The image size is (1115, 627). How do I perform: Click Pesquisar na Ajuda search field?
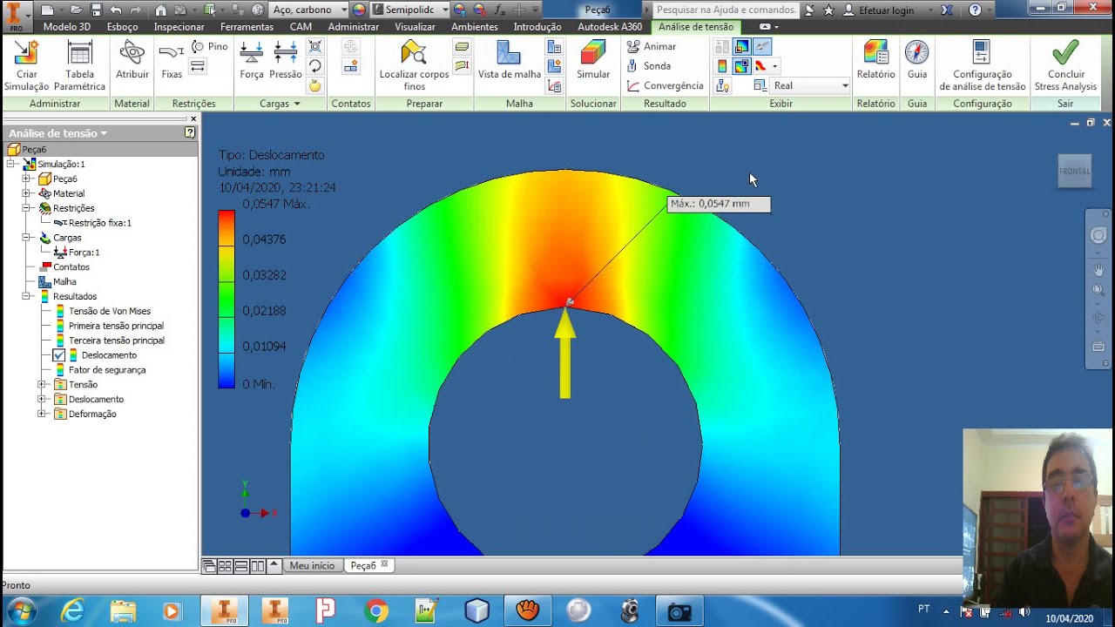pyautogui.click(x=725, y=10)
